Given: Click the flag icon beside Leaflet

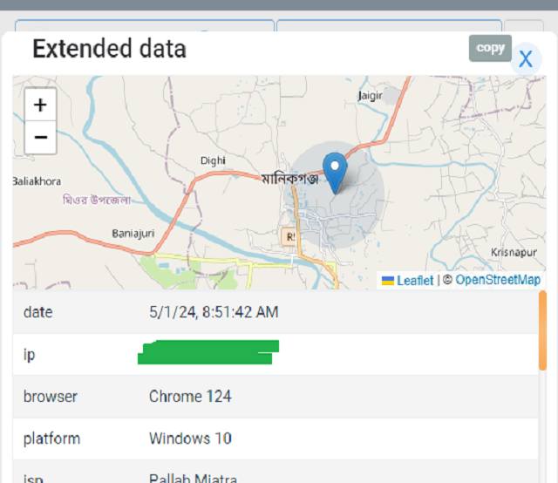Looking at the screenshot, I should tap(387, 281).
